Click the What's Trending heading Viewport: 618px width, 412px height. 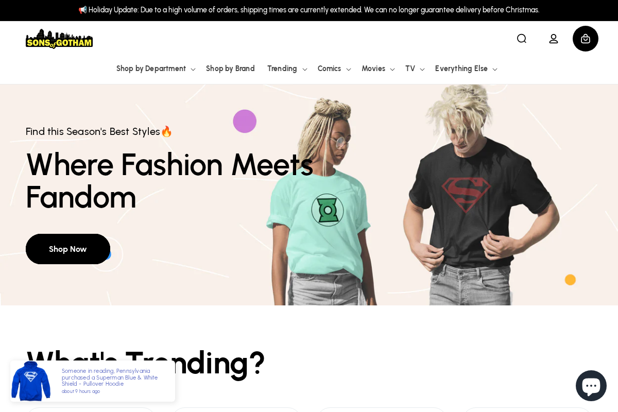[x=145, y=363]
